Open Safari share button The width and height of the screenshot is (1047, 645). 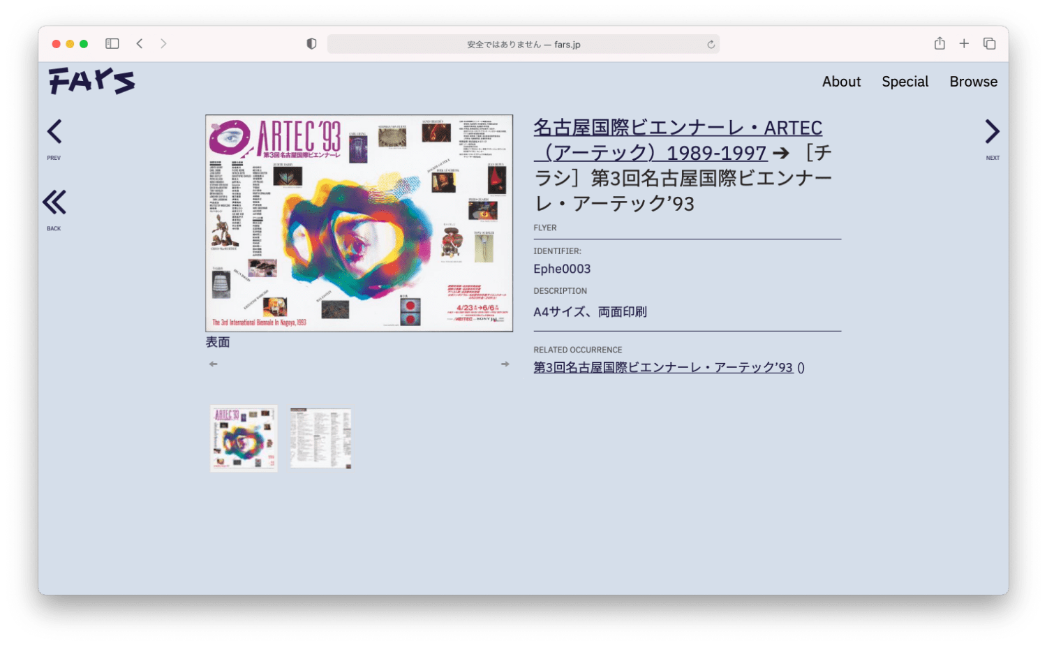click(x=940, y=43)
